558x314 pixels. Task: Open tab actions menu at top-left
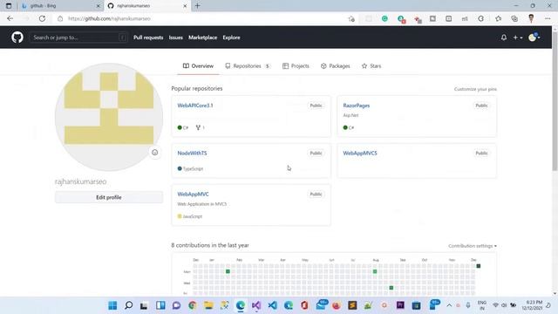click(x=9, y=6)
